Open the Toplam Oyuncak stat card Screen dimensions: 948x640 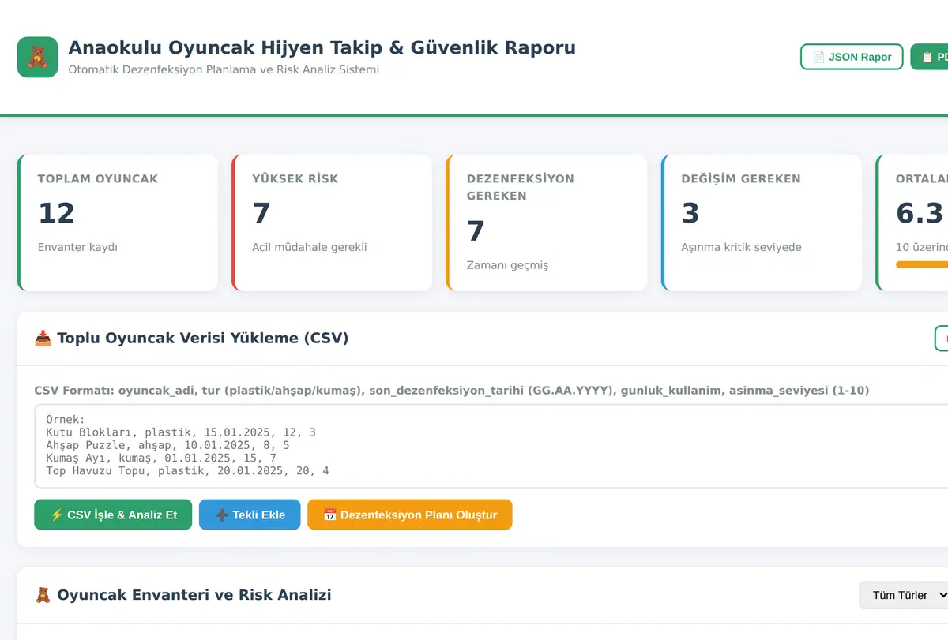coord(118,223)
